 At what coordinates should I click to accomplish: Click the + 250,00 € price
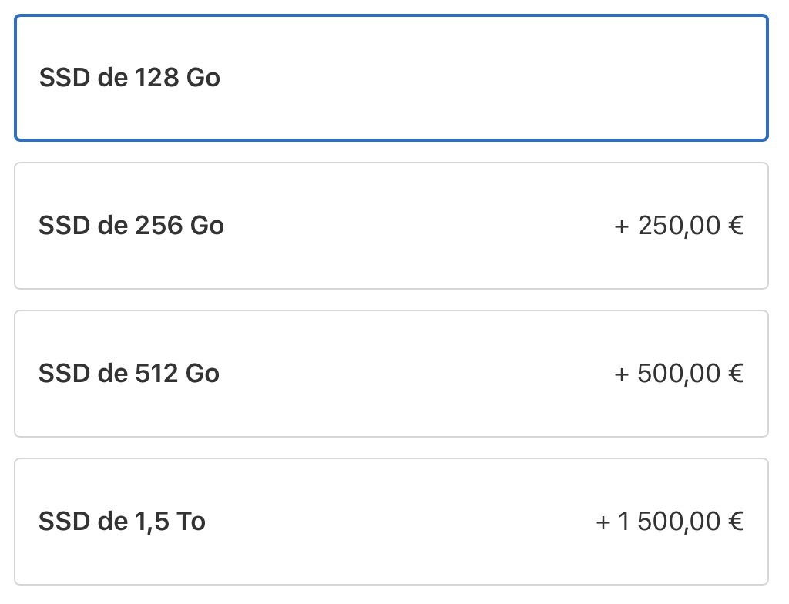click(x=679, y=226)
